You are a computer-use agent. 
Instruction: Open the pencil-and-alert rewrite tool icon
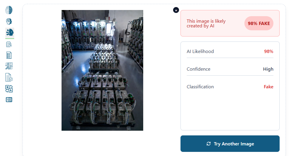click(9, 66)
